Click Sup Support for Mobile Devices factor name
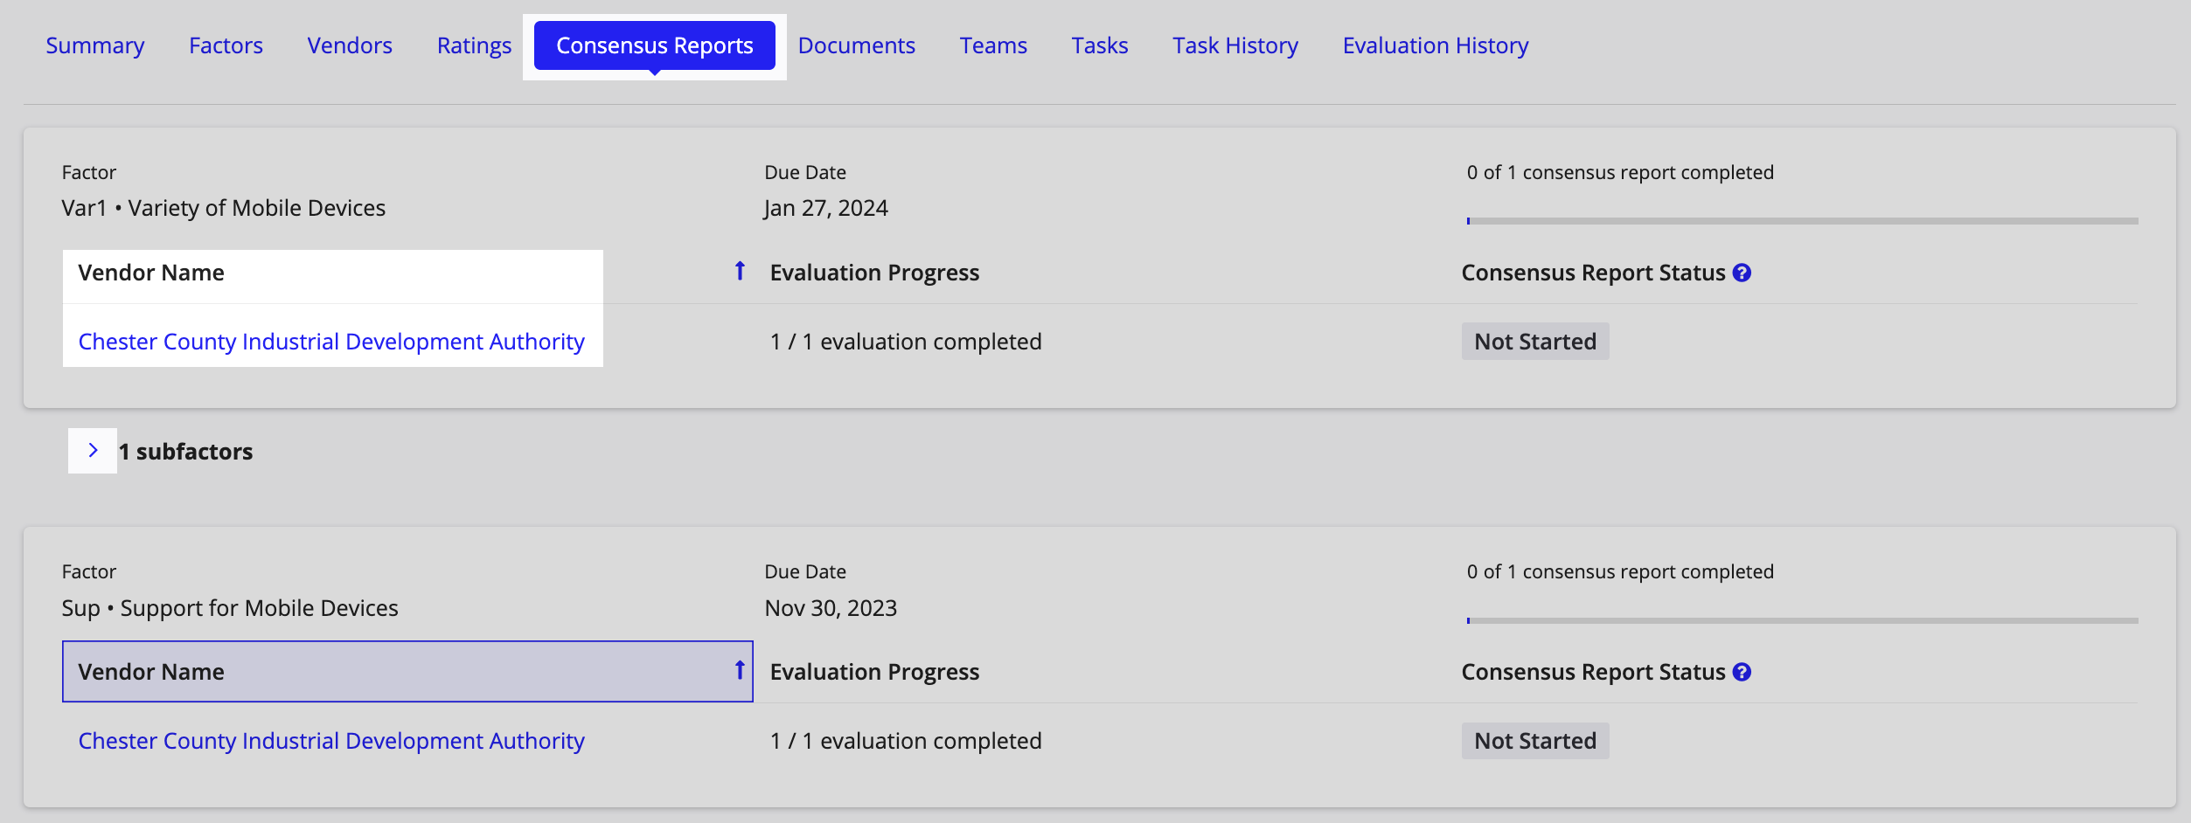Image resolution: width=2191 pixels, height=823 pixels. [x=230, y=608]
